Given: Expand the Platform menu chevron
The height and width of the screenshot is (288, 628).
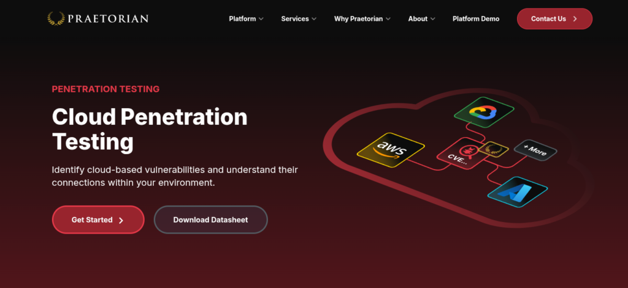Looking at the screenshot, I should point(261,19).
